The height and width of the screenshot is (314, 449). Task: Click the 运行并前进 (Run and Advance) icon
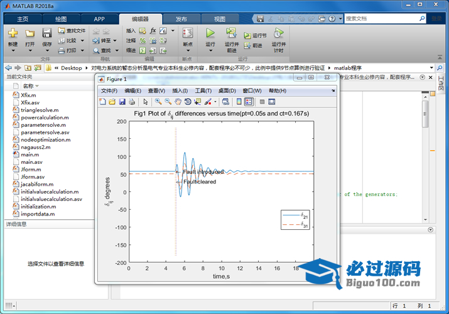pos(231,33)
